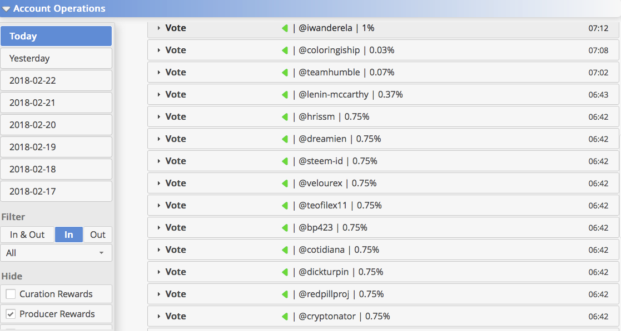Click the green arrow next to @lenin-mccarthy
The width and height of the screenshot is (621, 331).
[284, 94]
